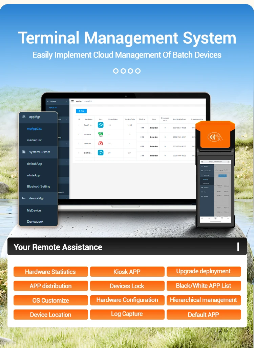
Task: Tap the address bar on terminal browser
Action: pyautogui.click(x=215, y=162)
